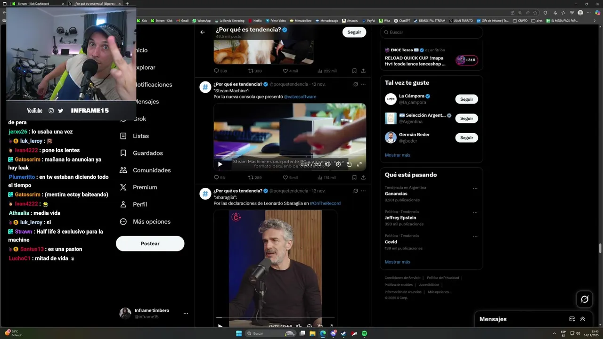603x339 pixels.
Task: Open the @valvesoftware mention link
Action: 300,97
